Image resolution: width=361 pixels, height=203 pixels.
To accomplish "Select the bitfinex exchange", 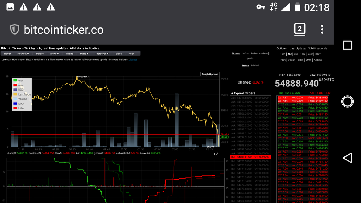I will point(246,53).
